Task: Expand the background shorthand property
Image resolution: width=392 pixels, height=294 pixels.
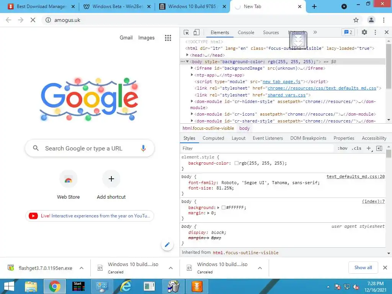Action: pos(218,207)
